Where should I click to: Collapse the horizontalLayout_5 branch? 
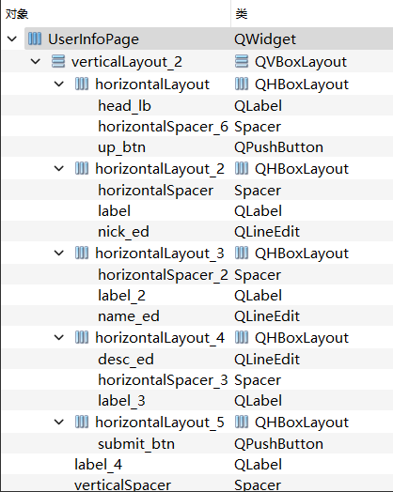coord(59,423)
